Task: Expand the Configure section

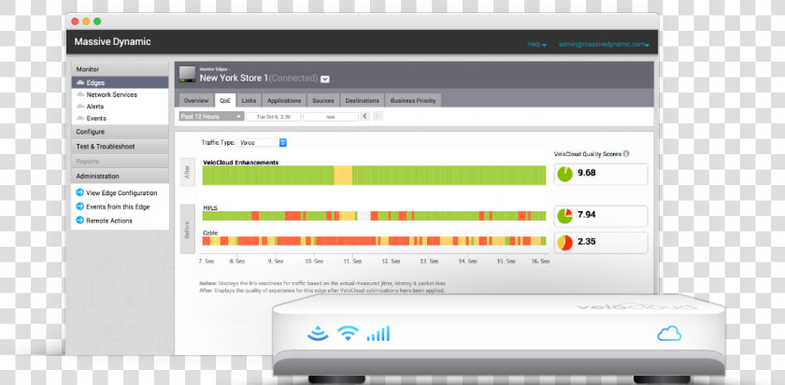Action: coord(120,132)
